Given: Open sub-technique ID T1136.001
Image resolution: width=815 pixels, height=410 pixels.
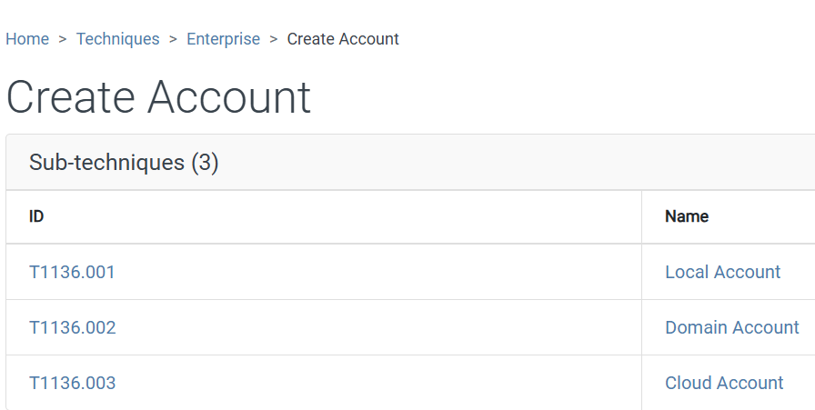Looking at the screenshot, I should click(72, 272).
